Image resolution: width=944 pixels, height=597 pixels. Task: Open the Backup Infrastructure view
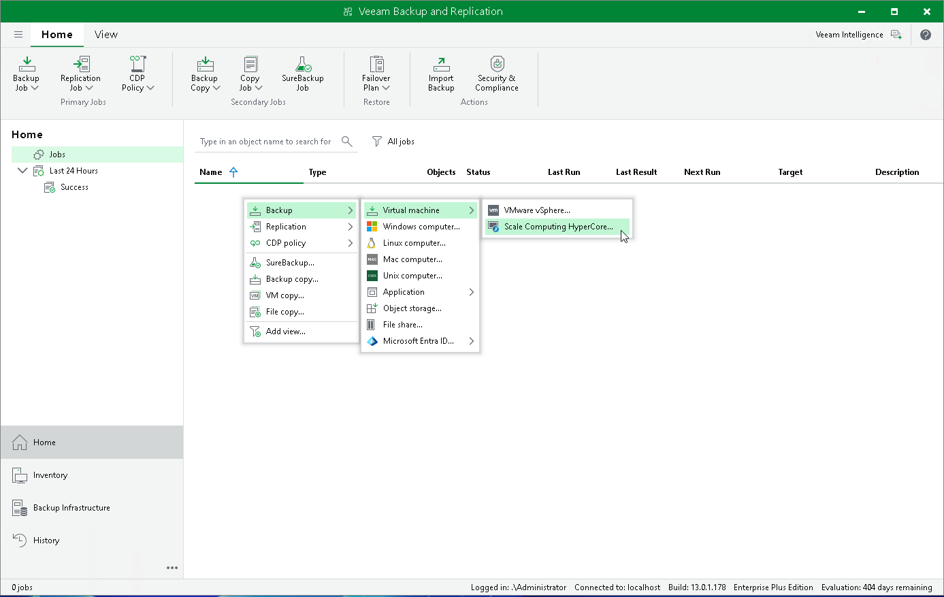point(71,508)
